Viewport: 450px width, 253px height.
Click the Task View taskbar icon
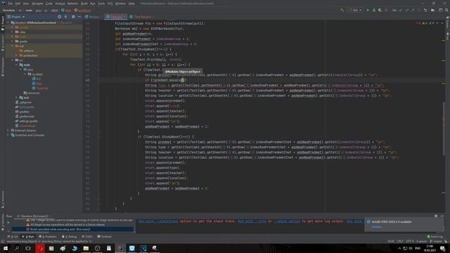(28, 248)
